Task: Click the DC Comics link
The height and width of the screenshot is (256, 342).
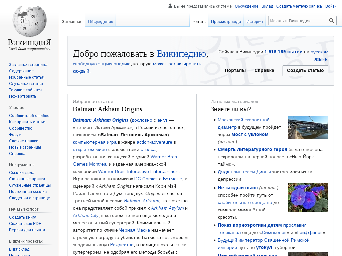Action: tap(146, 179)
